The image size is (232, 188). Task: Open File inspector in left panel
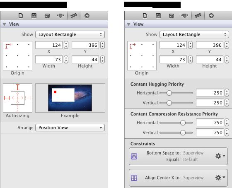tap(21, 16)
